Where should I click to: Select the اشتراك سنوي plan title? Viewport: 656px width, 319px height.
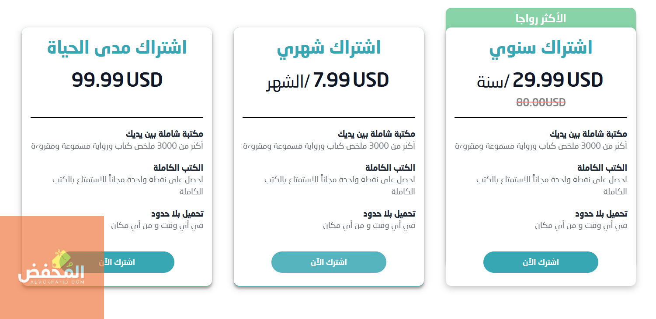pos(541,48)
